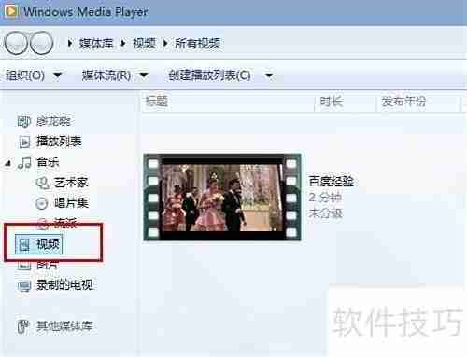
Task: Select 录制的电视 in the sidebar
Action: click(64, 284)
